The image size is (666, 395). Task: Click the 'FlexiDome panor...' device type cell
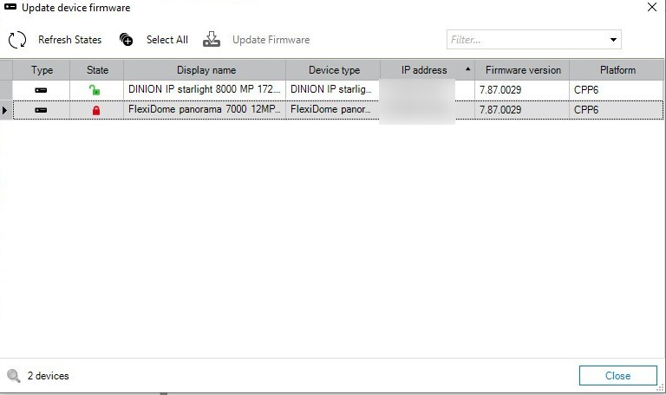[333, 109]
